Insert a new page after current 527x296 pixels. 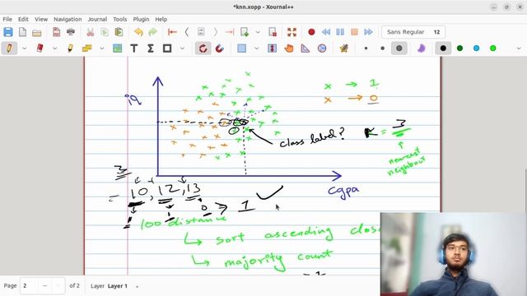245,32
